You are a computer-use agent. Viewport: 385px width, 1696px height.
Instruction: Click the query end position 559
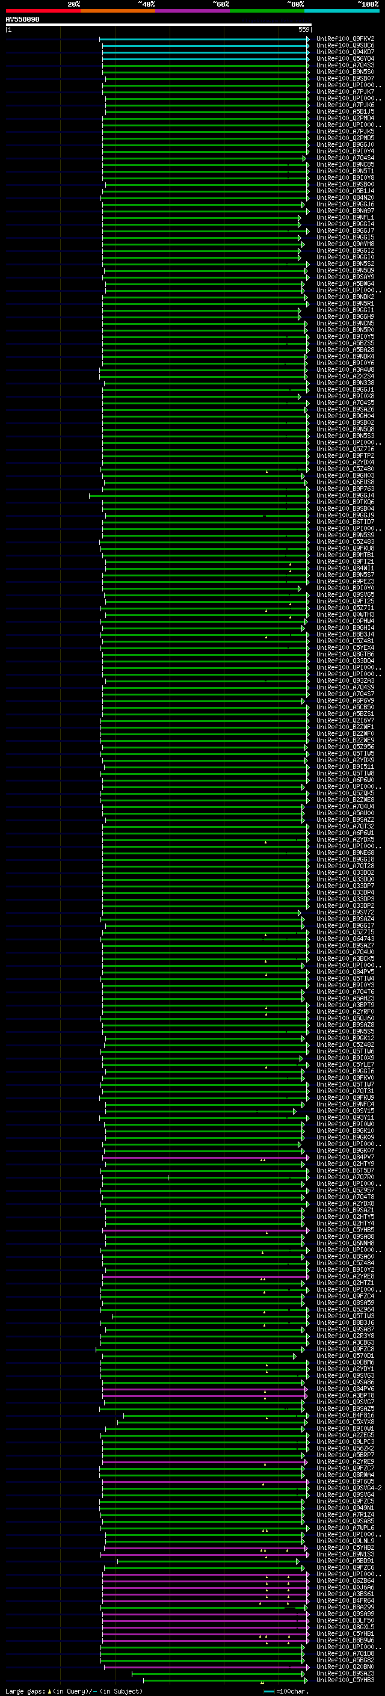pos(304,29)
